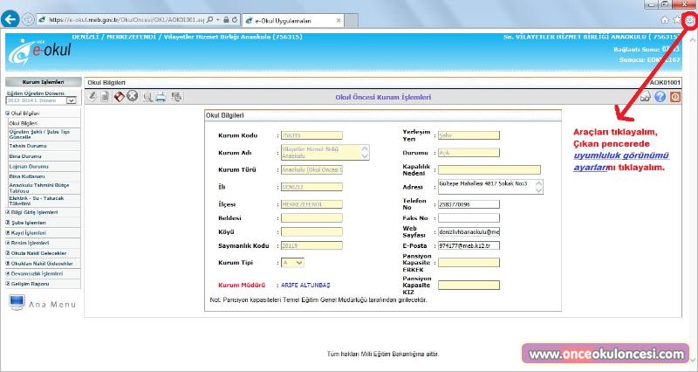This screenshot has width=698, height=372.
Task: Click the magnifier search icon in toolbar
Action: [x=147, y=97]
